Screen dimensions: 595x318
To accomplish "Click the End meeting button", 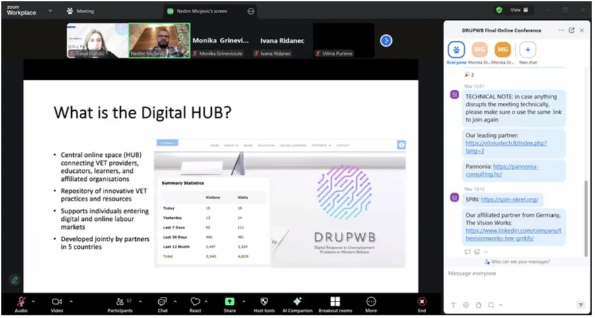I will coord(422,302).
